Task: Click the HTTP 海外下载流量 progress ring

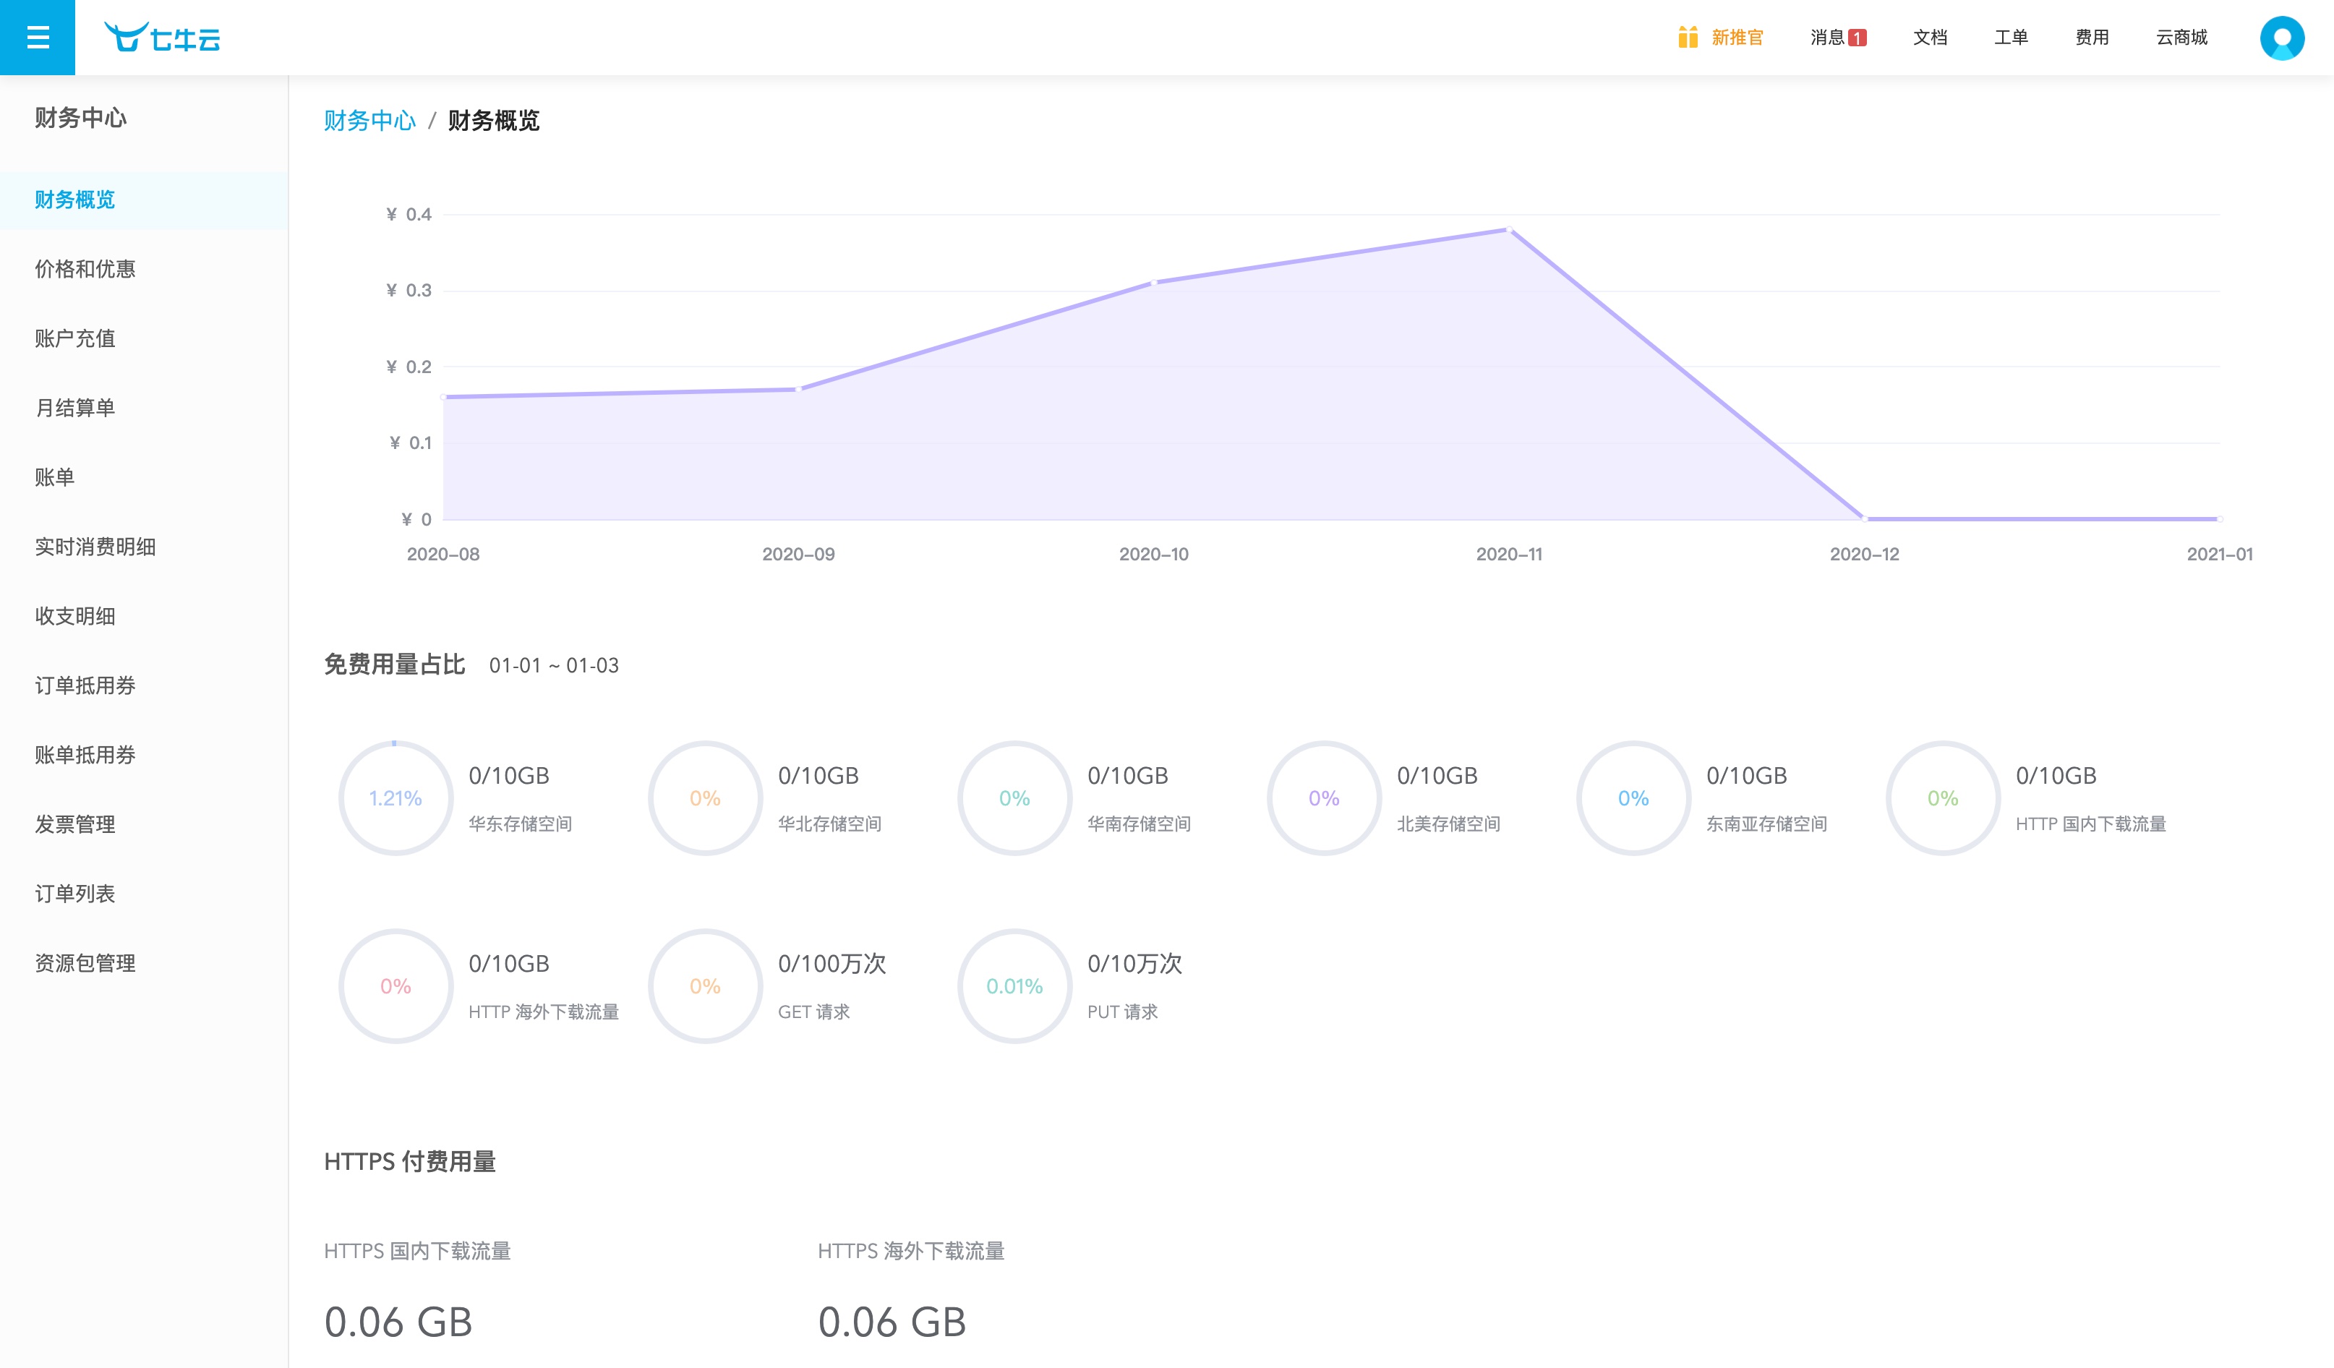Action: [396, 986]
